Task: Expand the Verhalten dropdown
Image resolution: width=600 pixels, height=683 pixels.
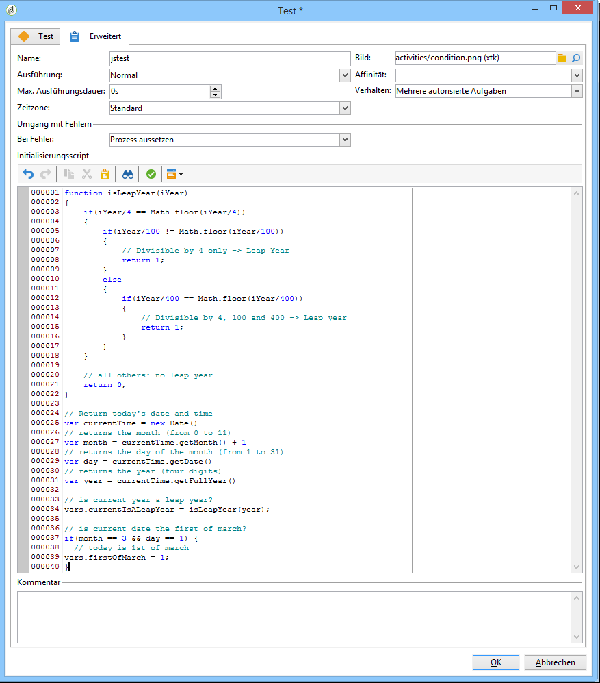Action: [577, 91]
